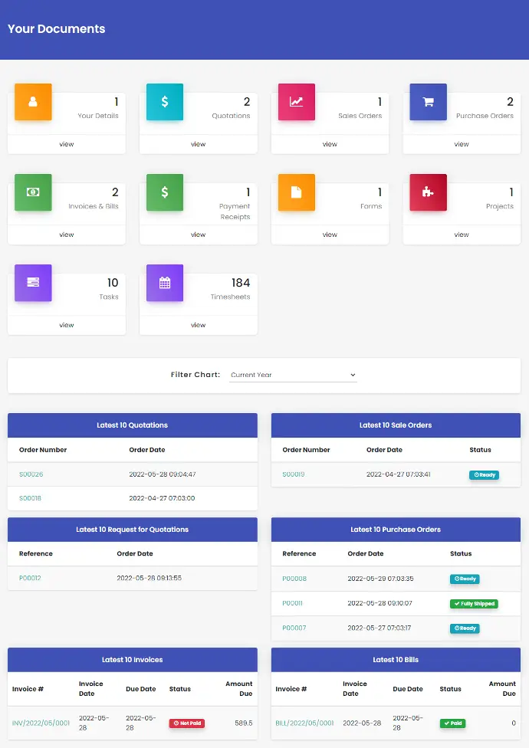Open sale order S00019
The image size is (529, 748).
[294, 474]
